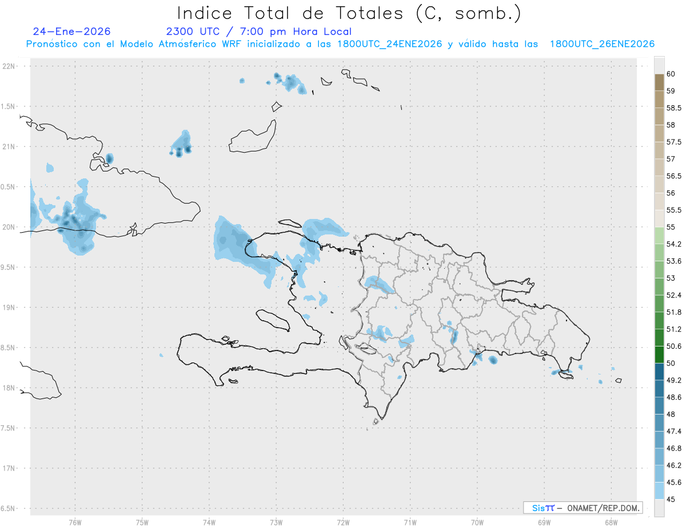Click the longitude axis label "73W"
This screenshot has height=530, width=686.
(276, 522)
